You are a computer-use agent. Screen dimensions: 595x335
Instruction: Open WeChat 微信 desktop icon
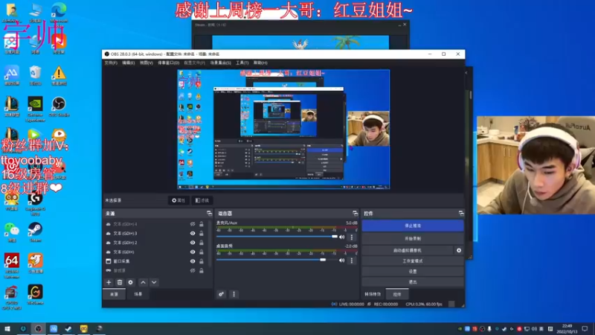[x=12, y=232]
